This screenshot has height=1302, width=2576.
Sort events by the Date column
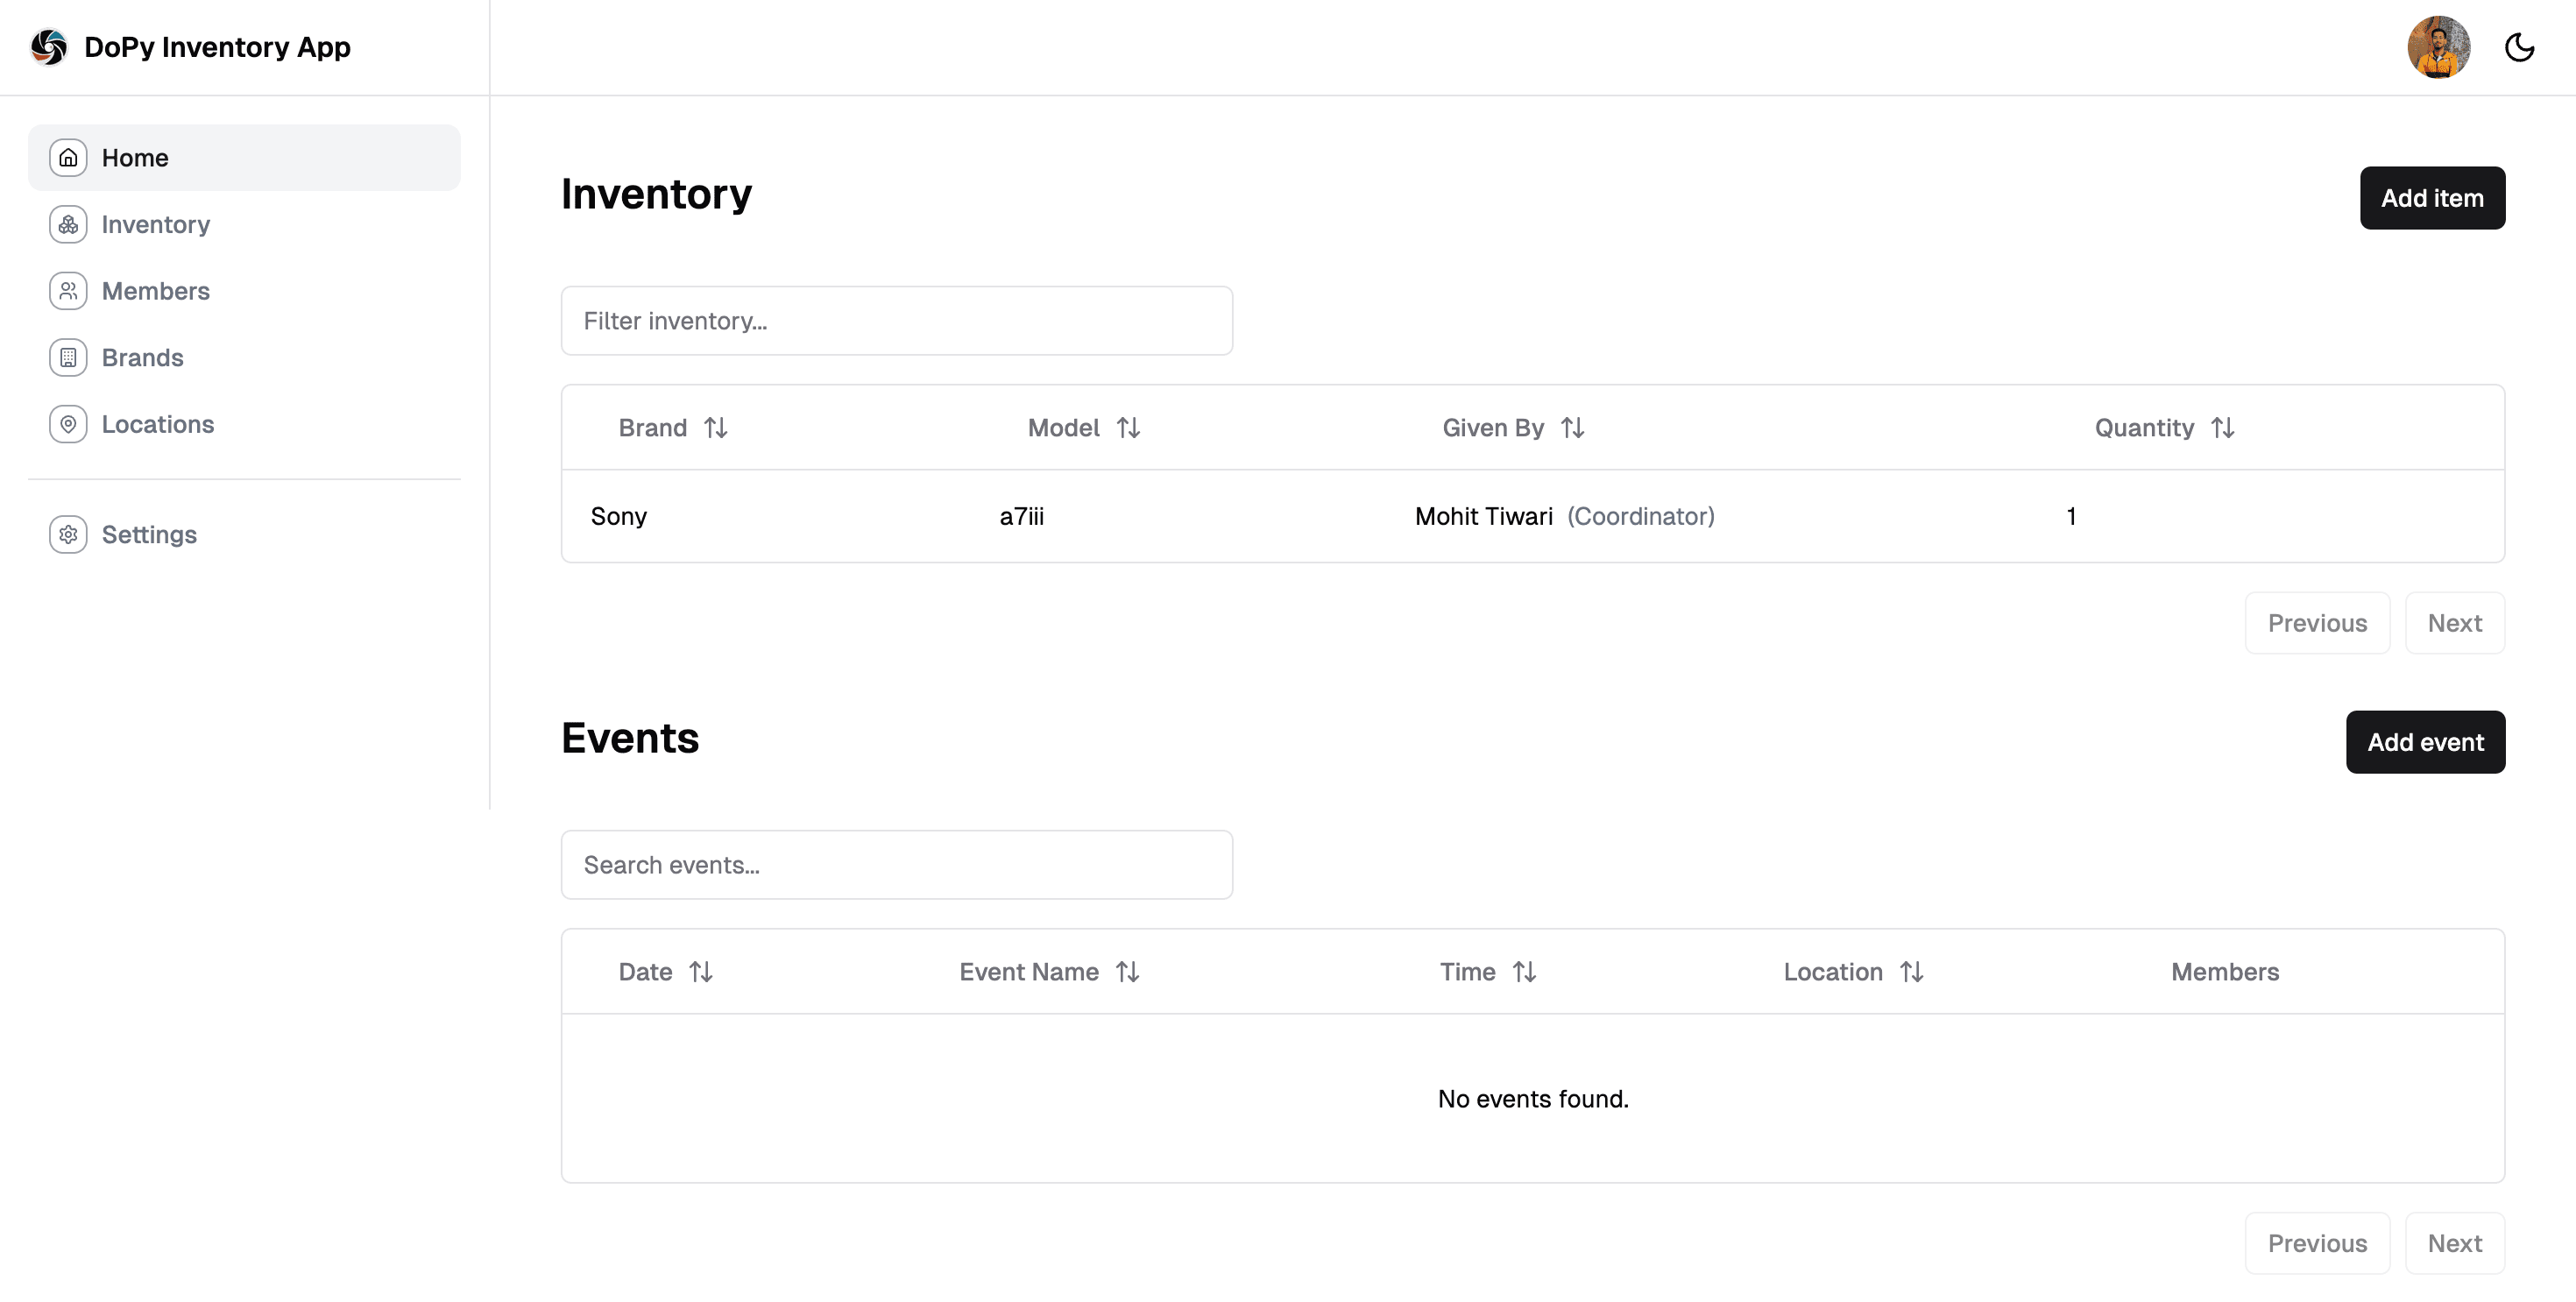[x=701, y=971]
